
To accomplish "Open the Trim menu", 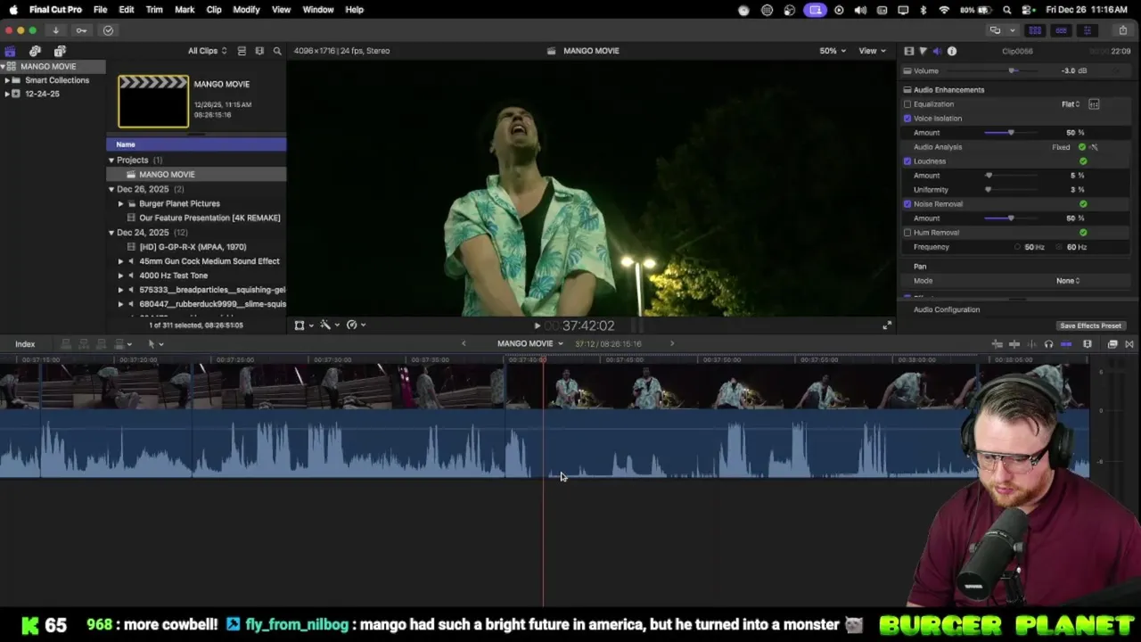I will [x=154, y=10].
